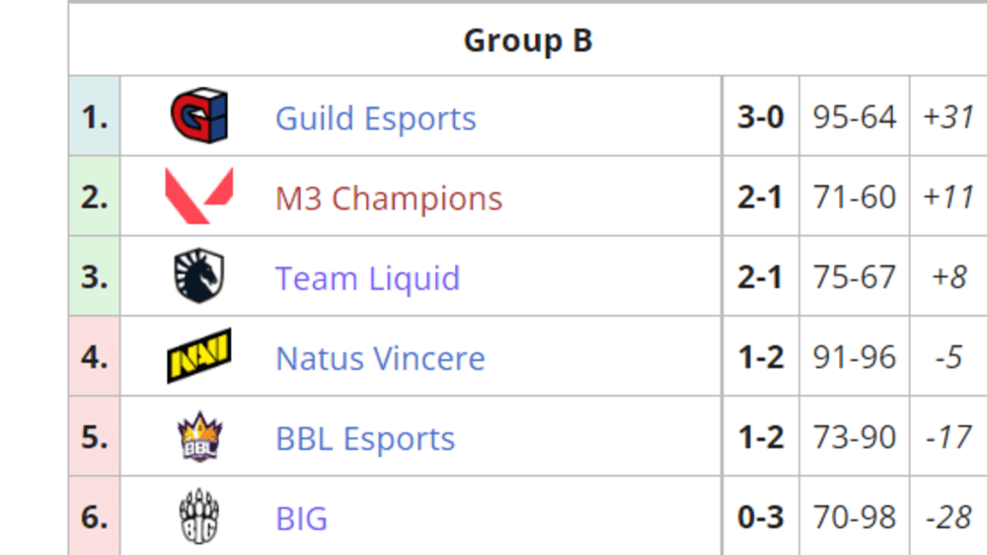Click the Team Liquid horse logo

(x=199, y=276)
